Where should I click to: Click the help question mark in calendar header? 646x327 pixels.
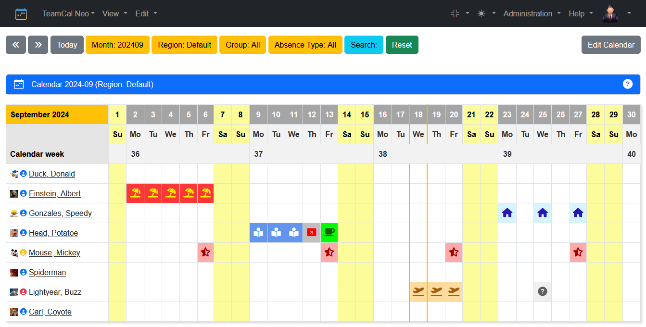tap(627, 84)
